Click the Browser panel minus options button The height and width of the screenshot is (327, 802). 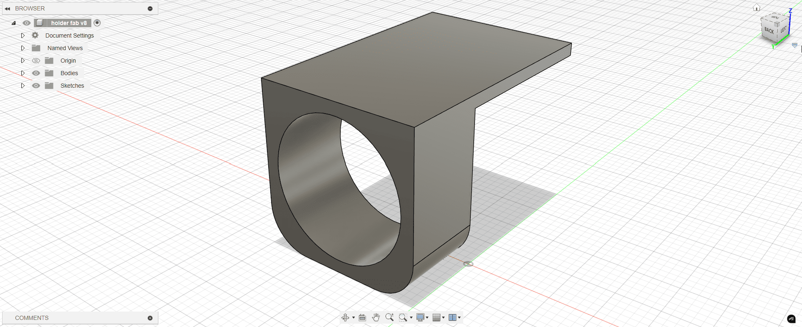coord(150,8)
